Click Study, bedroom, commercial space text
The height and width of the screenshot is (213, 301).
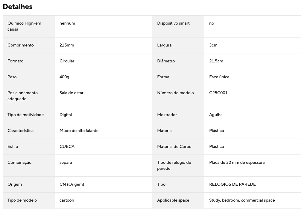(242, 200)
